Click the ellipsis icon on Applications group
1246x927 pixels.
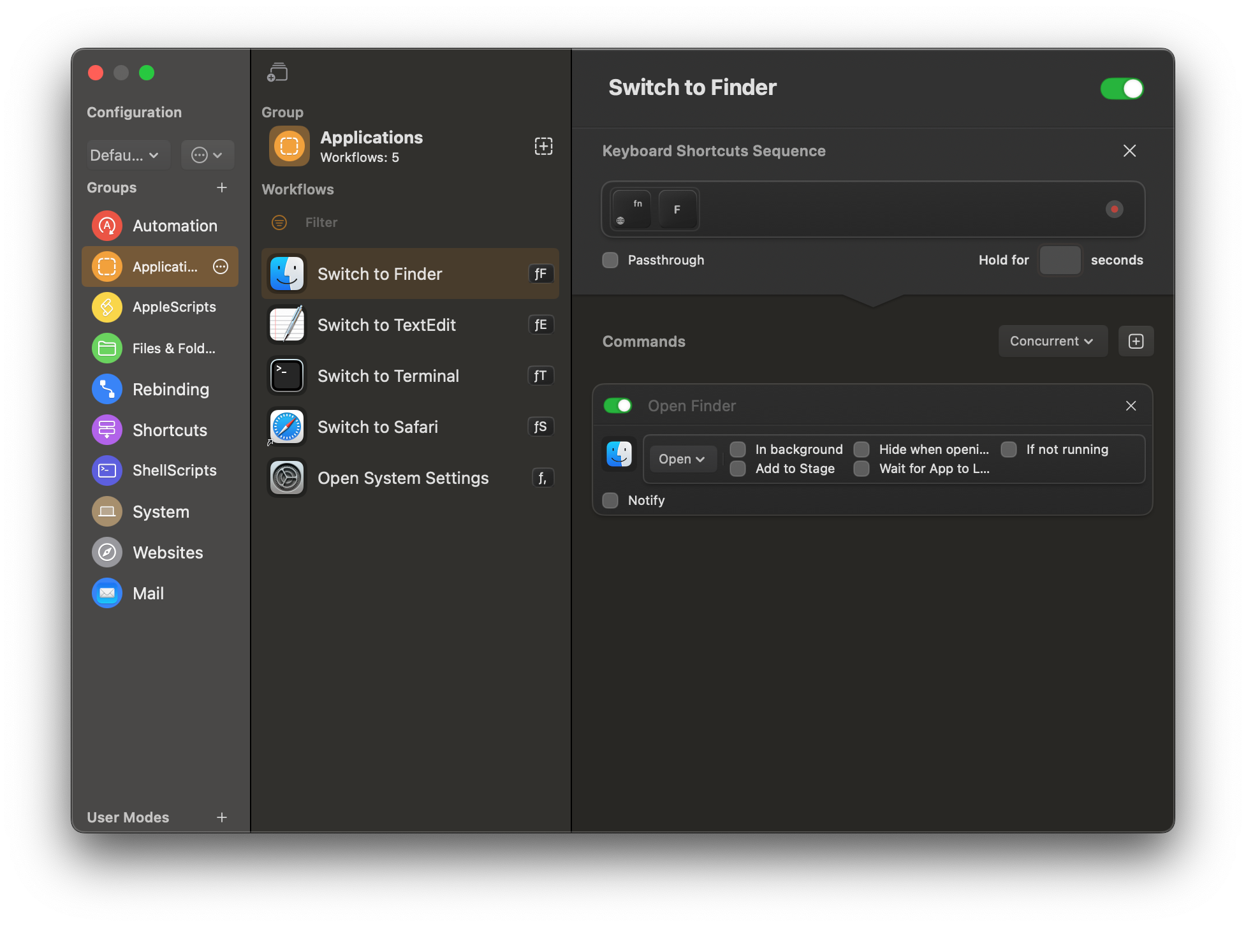tap(221, 266)
